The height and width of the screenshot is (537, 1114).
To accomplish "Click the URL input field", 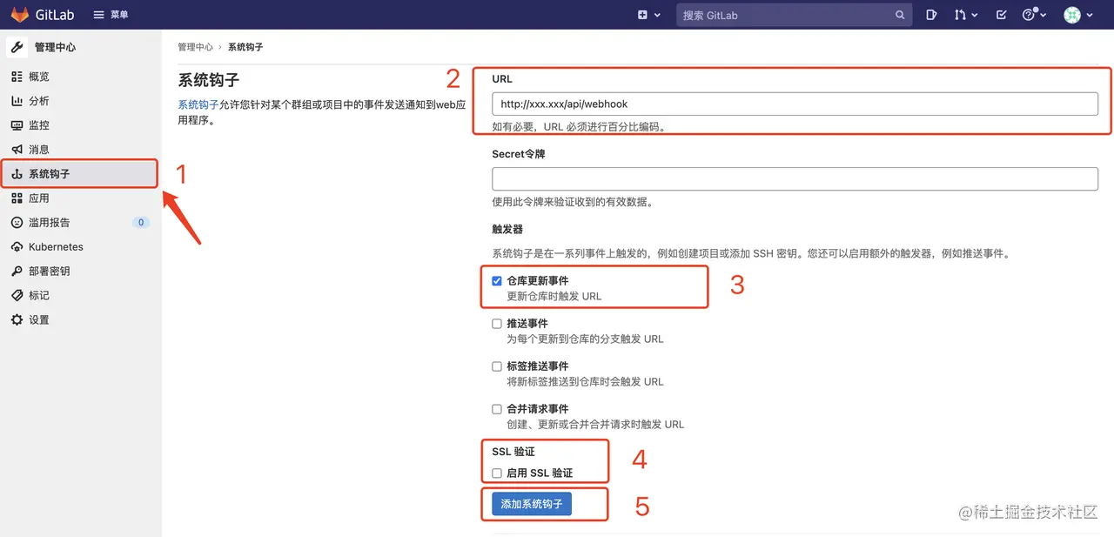I will coord(795,104).
